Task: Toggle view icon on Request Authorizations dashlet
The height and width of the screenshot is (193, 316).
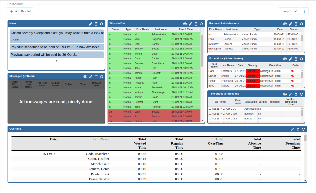Action: (285, 24)
